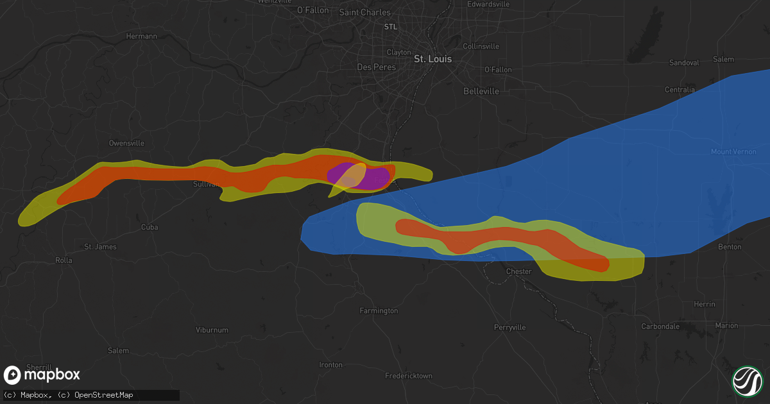
Task: Open the (c) Mapbox attribution link
Action: tap(28, 395)
